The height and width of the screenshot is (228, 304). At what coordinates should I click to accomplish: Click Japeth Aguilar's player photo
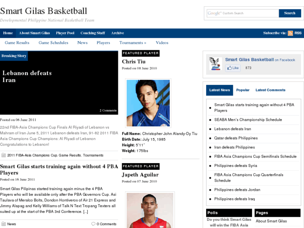click(150, 210)
